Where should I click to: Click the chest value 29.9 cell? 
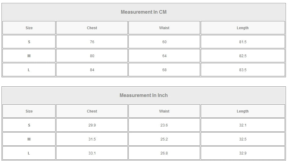(92, 125)
